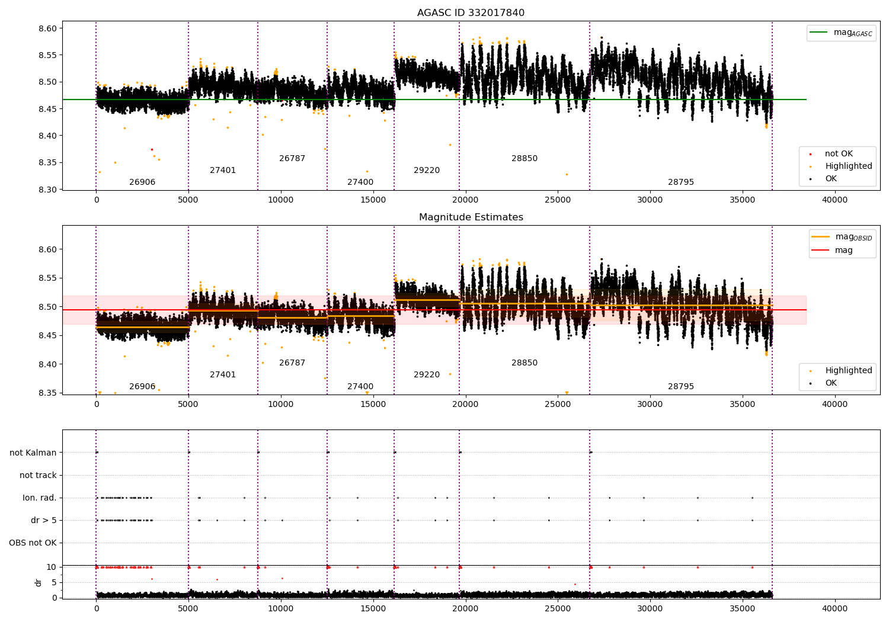Click obsid label 28850 in the top plot
The width and height of the screenshot is (889, 622).
(x=525, y=159)
